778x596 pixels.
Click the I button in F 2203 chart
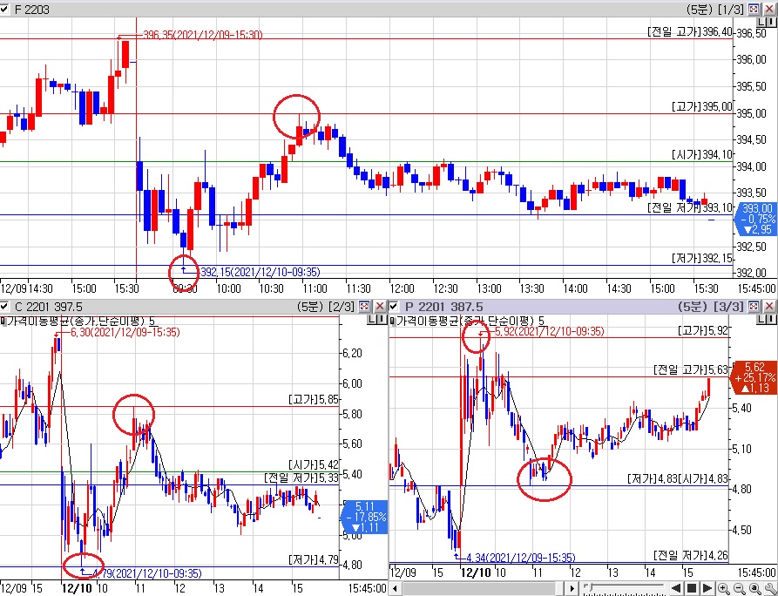(772, 22)
